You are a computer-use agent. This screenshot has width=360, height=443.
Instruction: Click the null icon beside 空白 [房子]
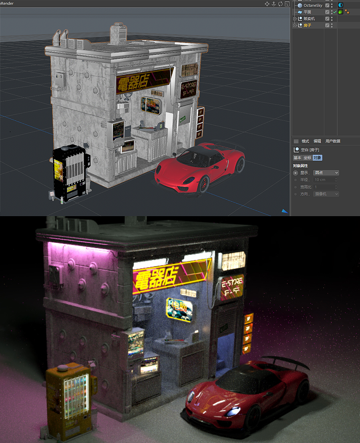click(x=296, y=150)
